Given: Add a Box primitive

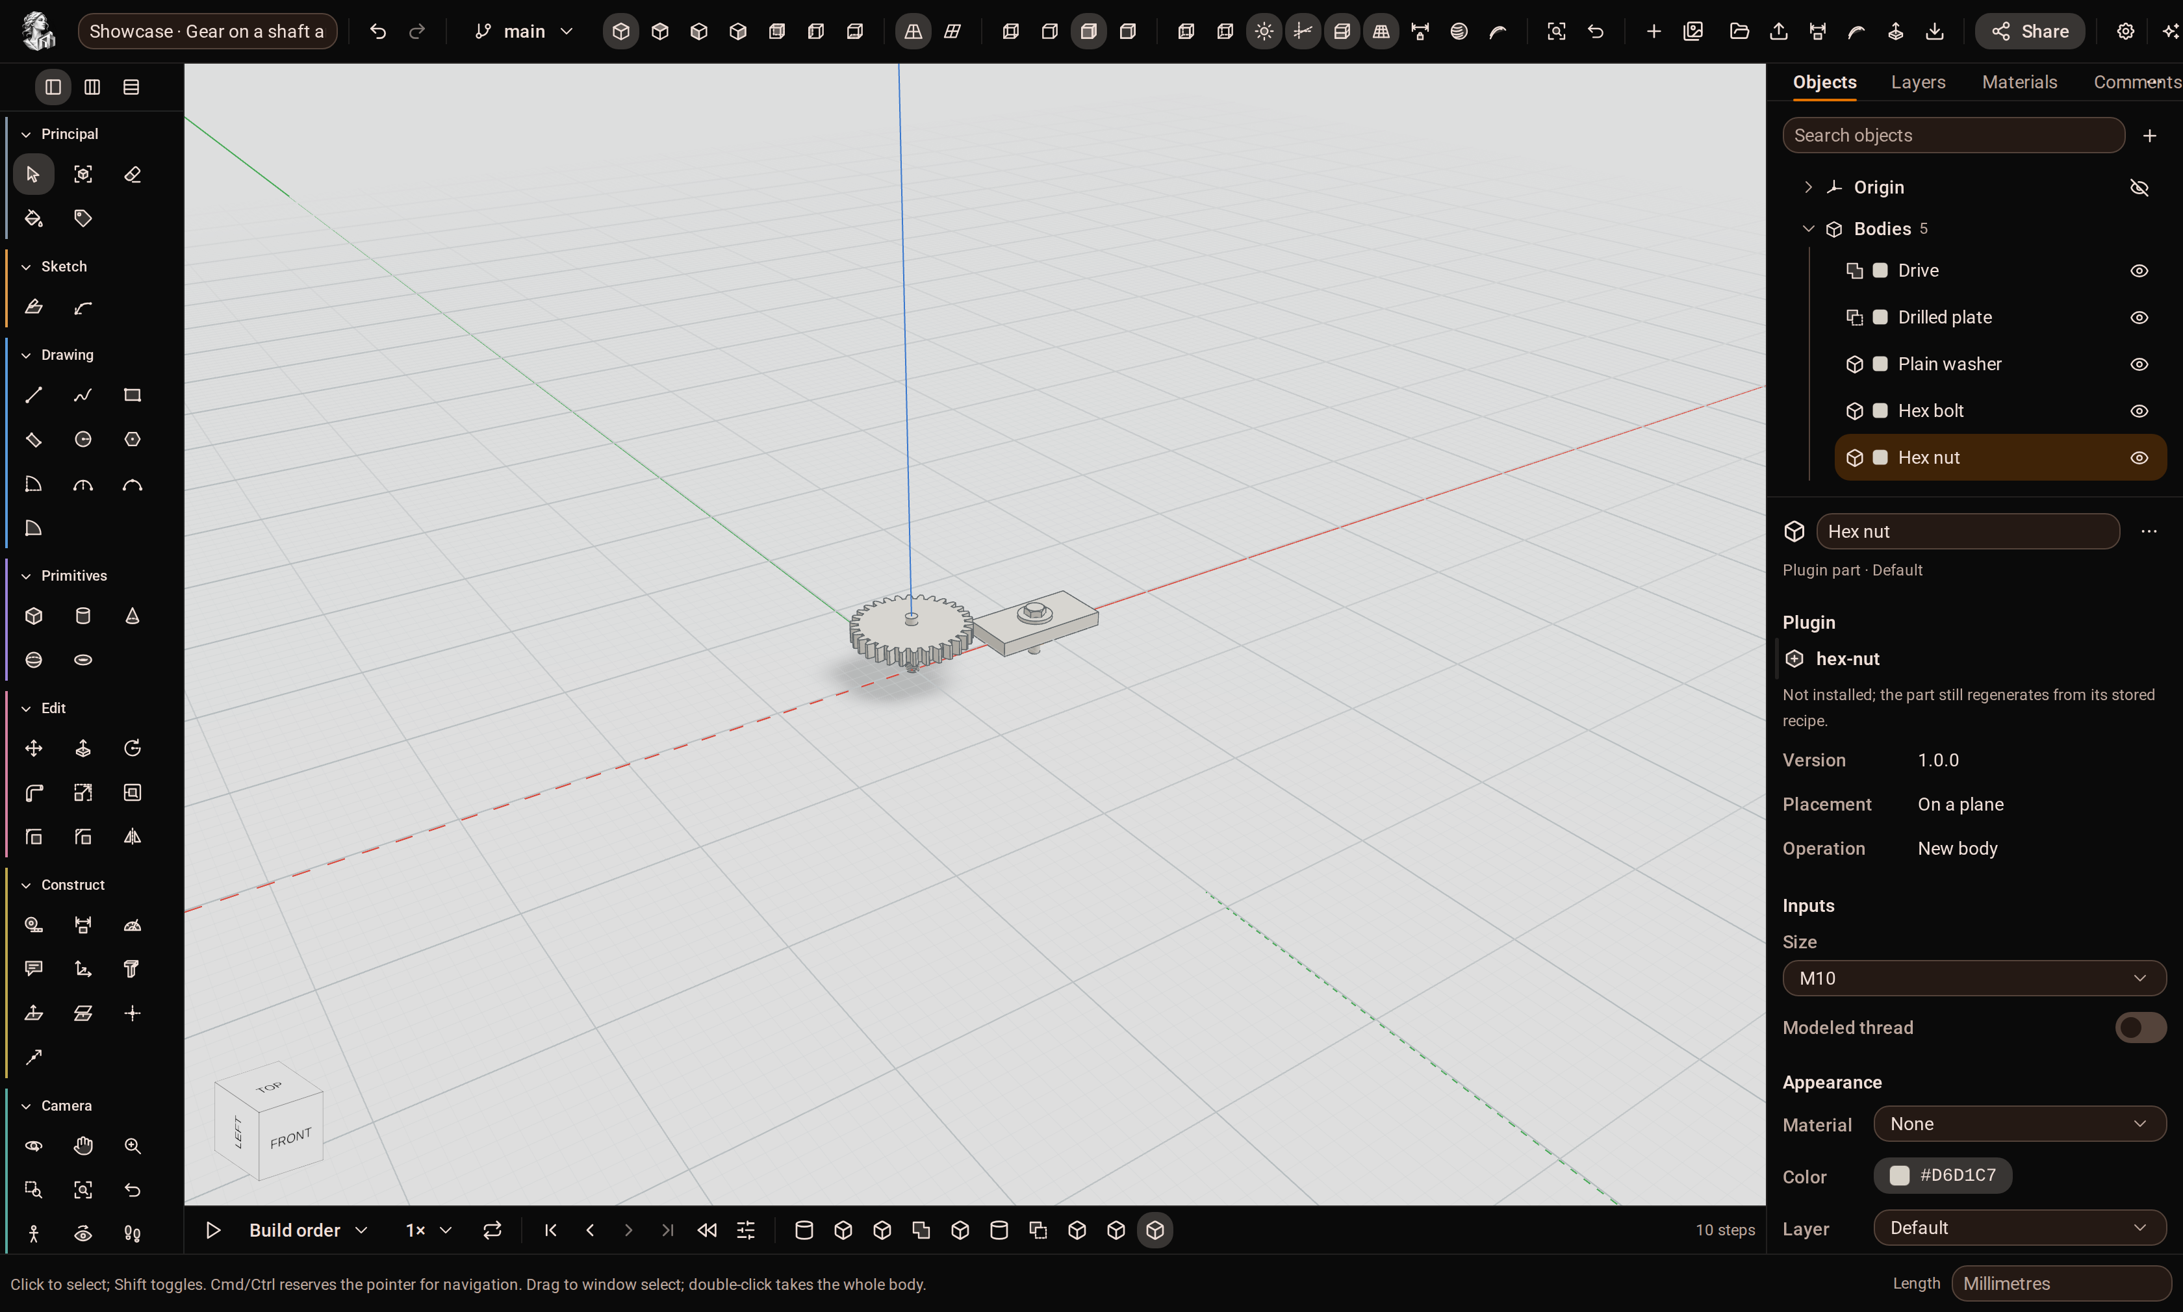Looking at the screenshot, I should (34, 616).
